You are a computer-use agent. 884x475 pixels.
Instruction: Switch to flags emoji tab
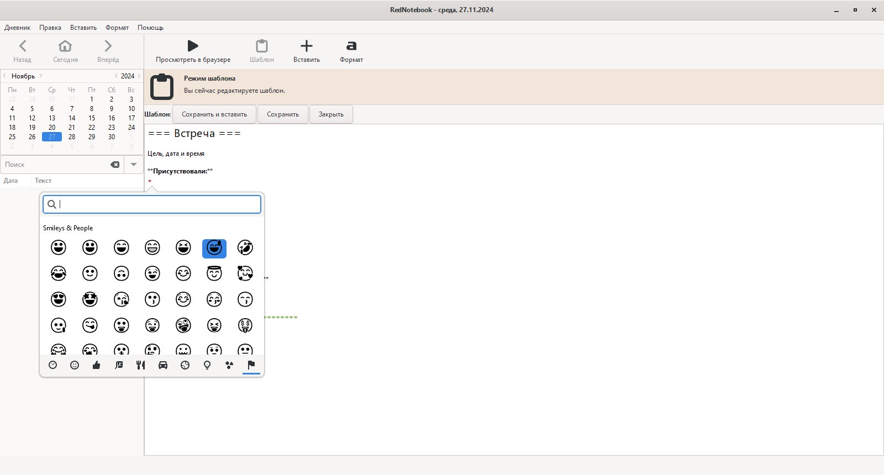coord(251,365)
